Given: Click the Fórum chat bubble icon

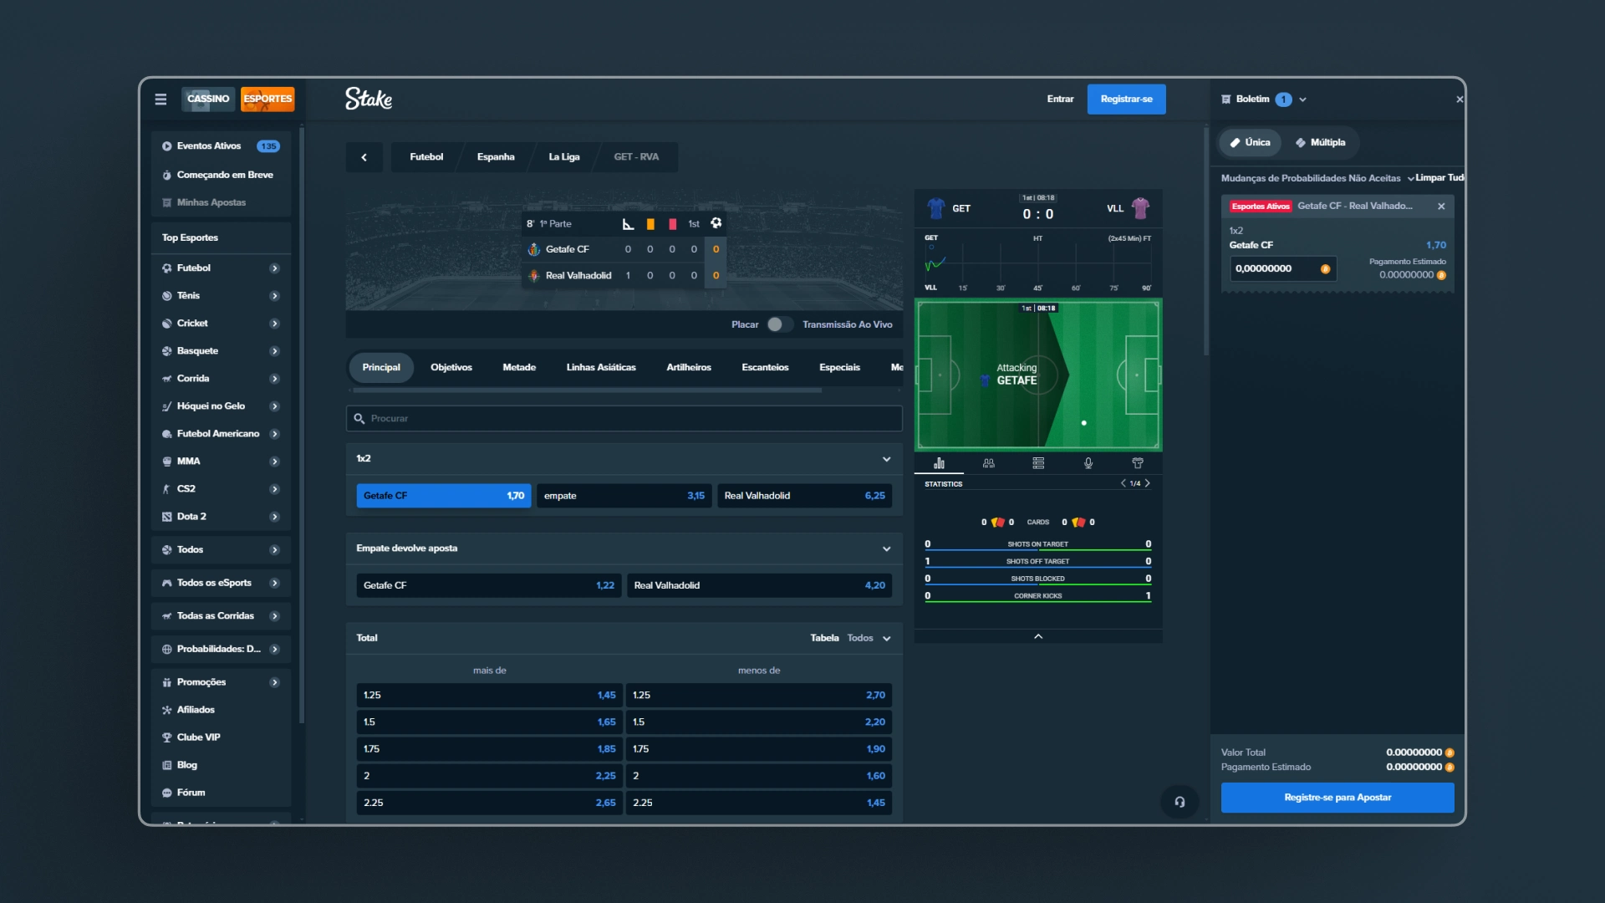Looking at the screenshot, I should point(166,793).
